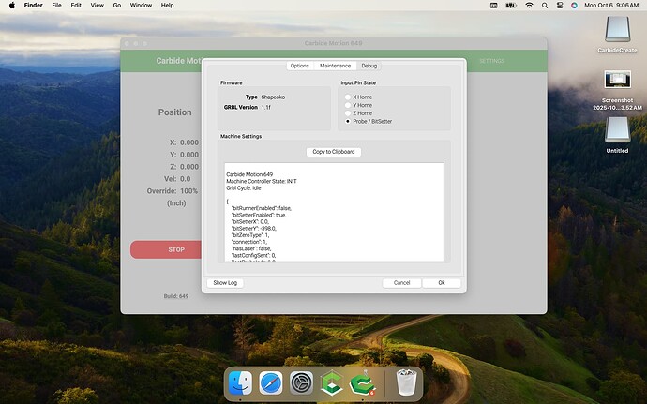Open Spotlight search in menu bar
This screenshot has height=404, width=647.
point(545,6)
